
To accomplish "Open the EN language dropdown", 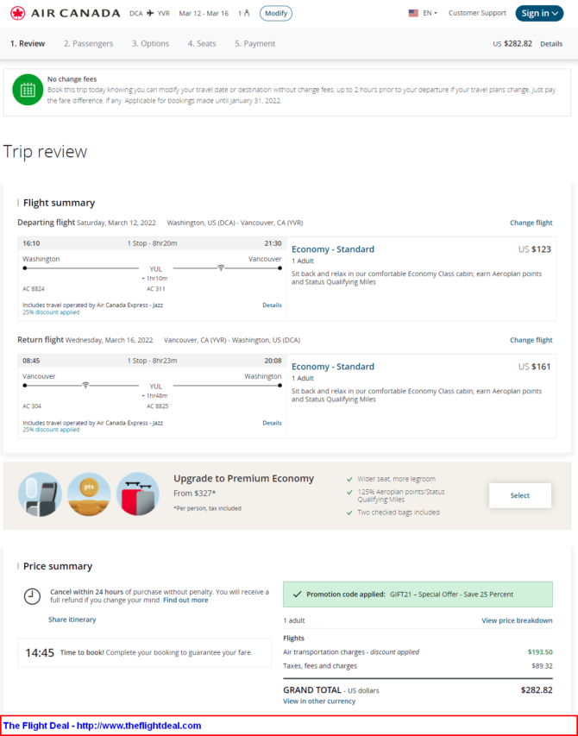I will (x=430, y=13).
